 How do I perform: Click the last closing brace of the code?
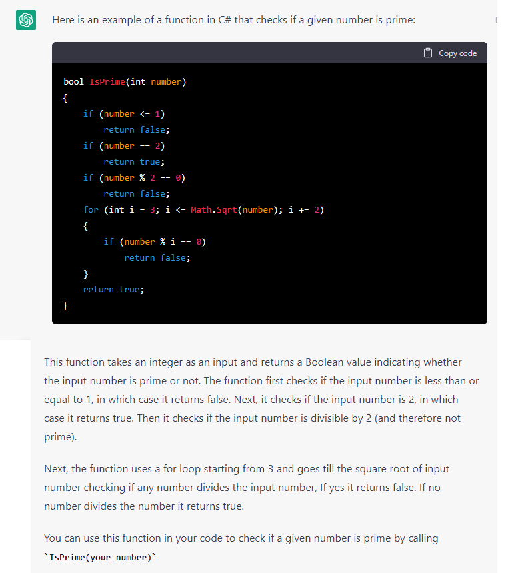pyautogui.click(x=65, y=306)
